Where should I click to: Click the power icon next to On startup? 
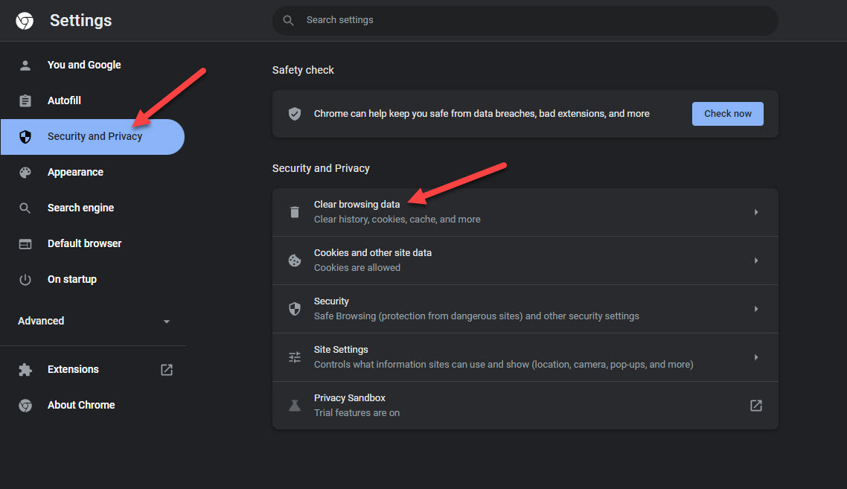pyautogui.click(x=25, y=280)
